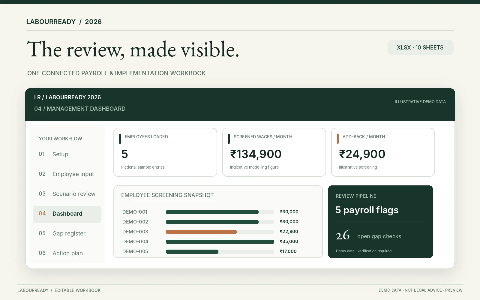480x300 pixels.
Task: Click the ₹134,900 screened wages figure
Action: (x=256, y=154)
